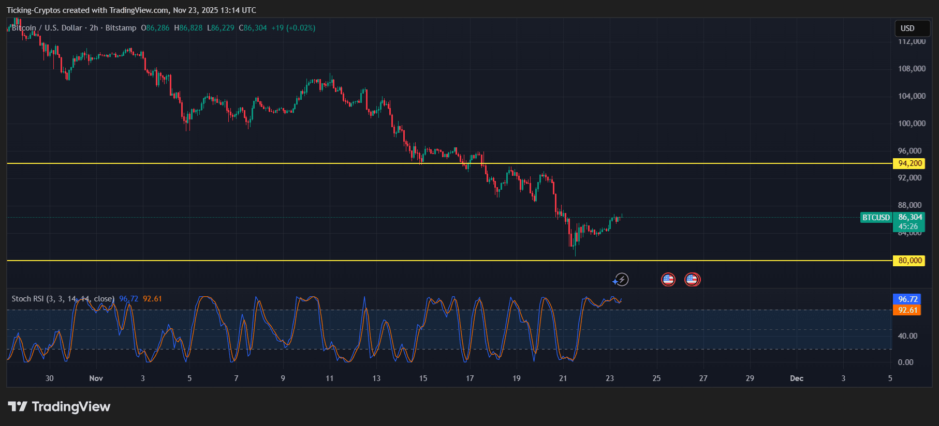This screenshot has width=939, height=426.
Task: Open the USD currency selector
Action: (x=912, y=28)
